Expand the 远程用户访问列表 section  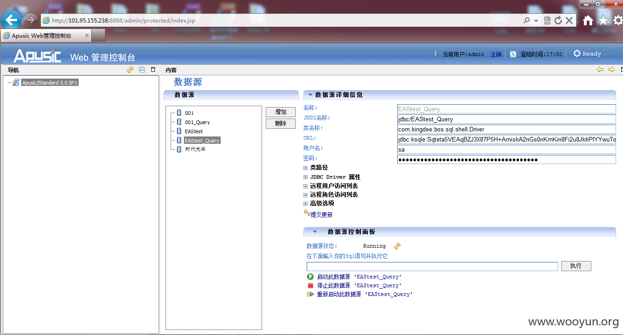(305, 186)
